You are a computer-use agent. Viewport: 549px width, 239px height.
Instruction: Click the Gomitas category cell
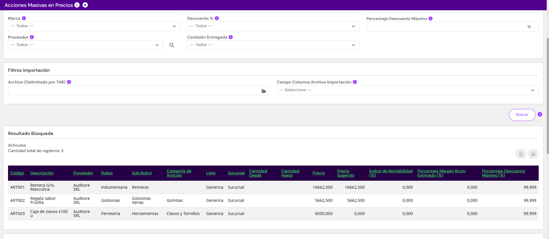click(x=175, y=200)
